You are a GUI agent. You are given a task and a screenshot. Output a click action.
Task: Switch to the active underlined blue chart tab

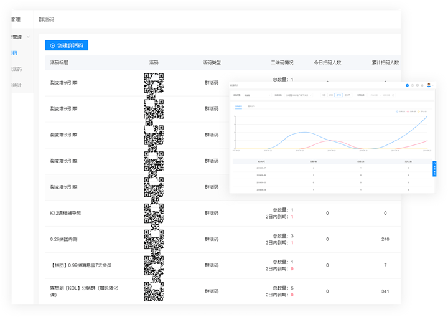point(238,106)
